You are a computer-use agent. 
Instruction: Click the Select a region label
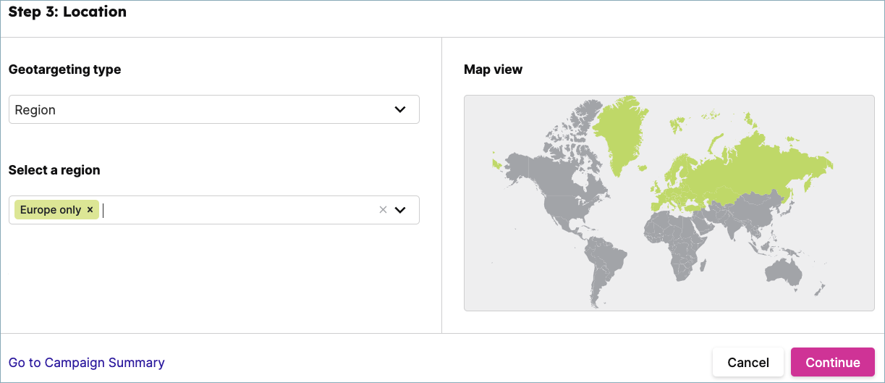tap(54, 170)
